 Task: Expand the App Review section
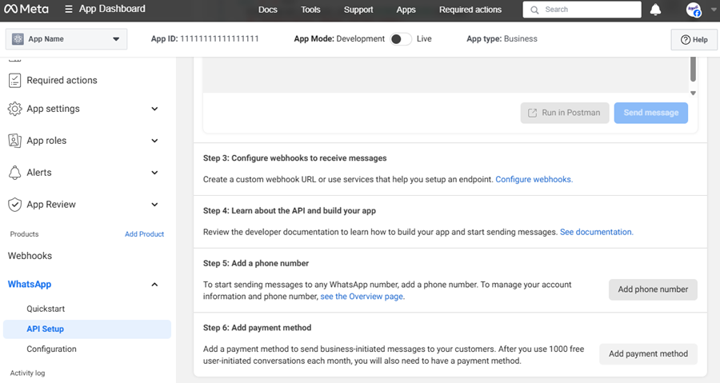[x=154, y=205]
